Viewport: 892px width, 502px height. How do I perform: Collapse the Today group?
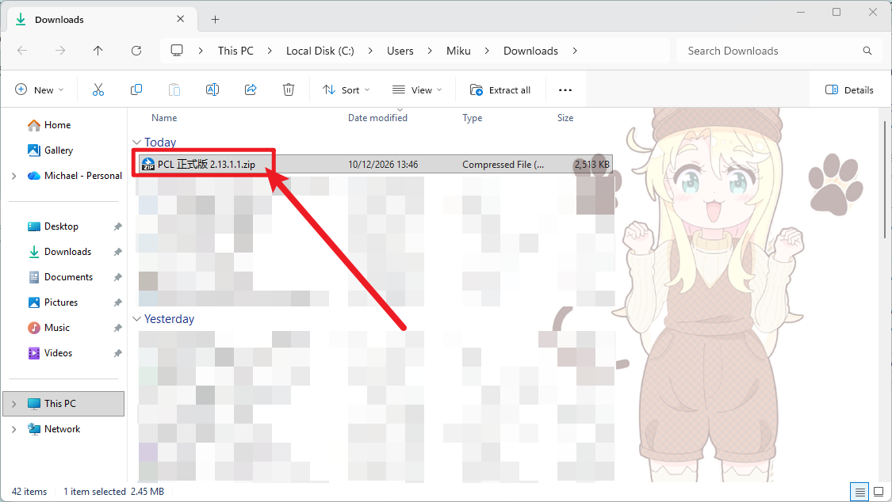point(136,143)
